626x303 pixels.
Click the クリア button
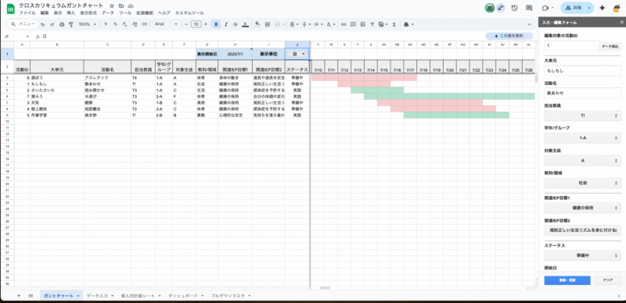pyautogui.click(x=608, y=280)
